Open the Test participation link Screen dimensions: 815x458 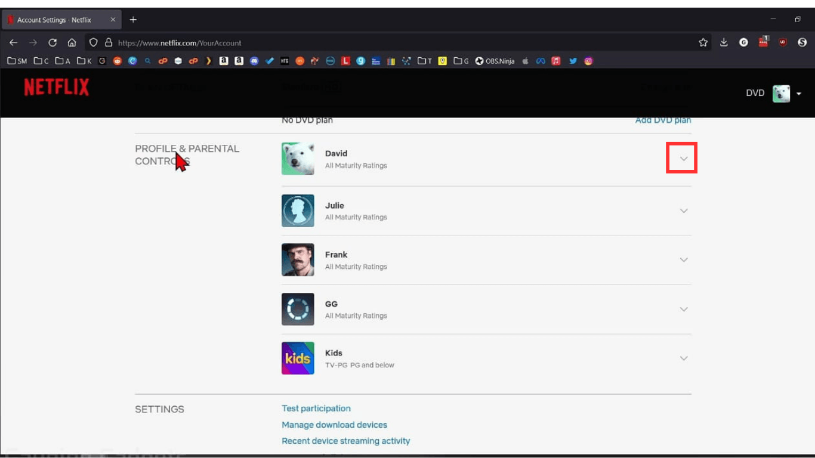pyautogui.click(x=316, y=409)
